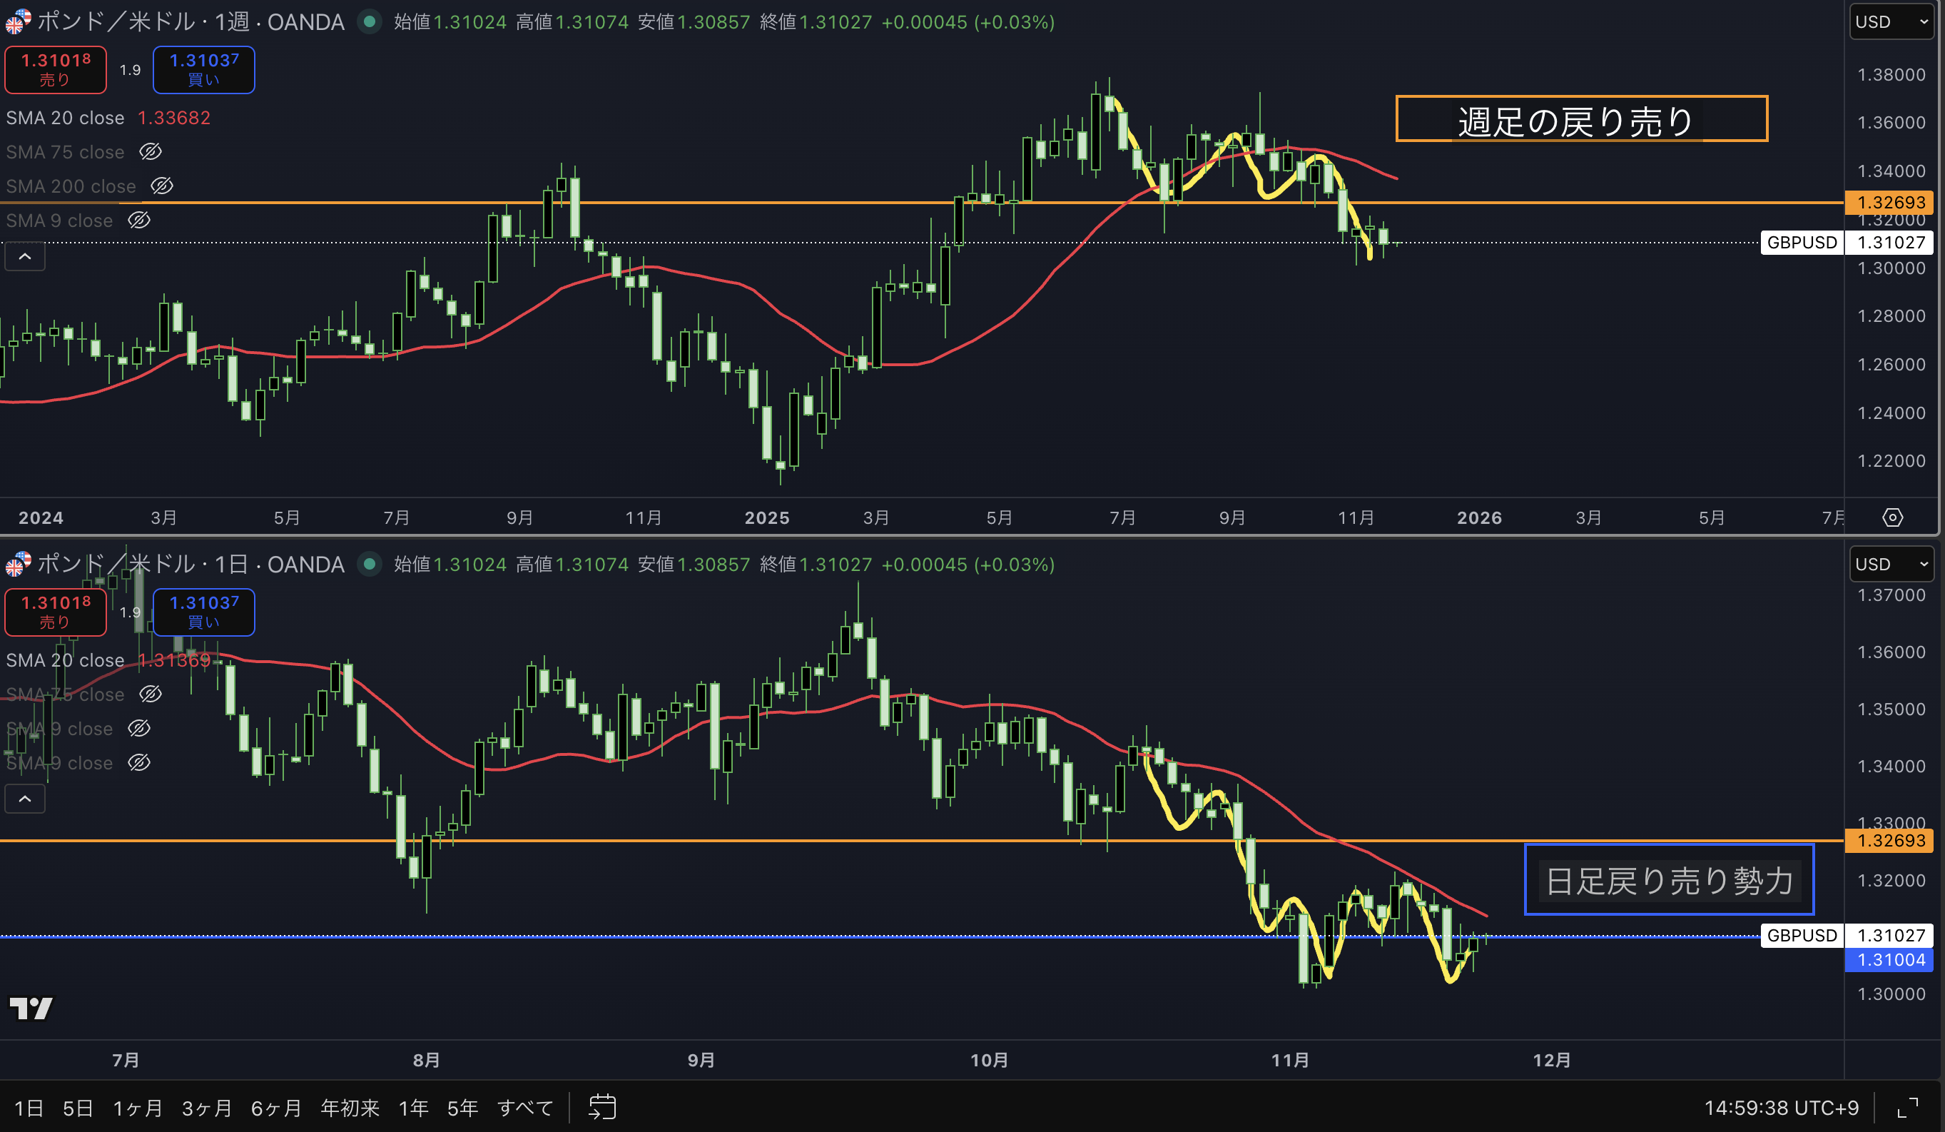Select the 3ヶ月 time range
This screenshot has height=1132, width=1945.
[x=206, y=1108]
